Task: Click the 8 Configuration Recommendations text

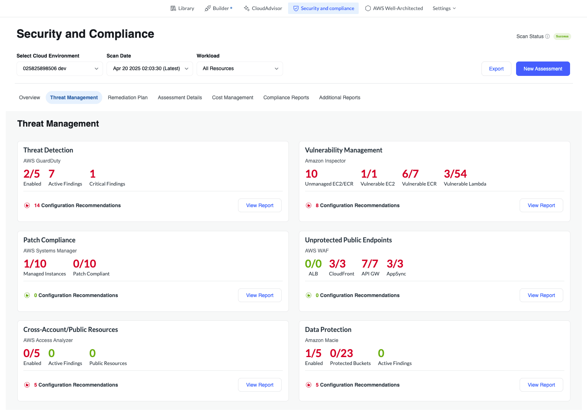Action: pos(358,205)
